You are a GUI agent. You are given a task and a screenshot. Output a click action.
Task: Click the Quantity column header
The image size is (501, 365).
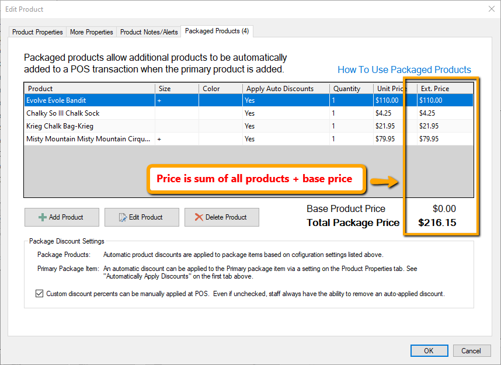point(352,89)
